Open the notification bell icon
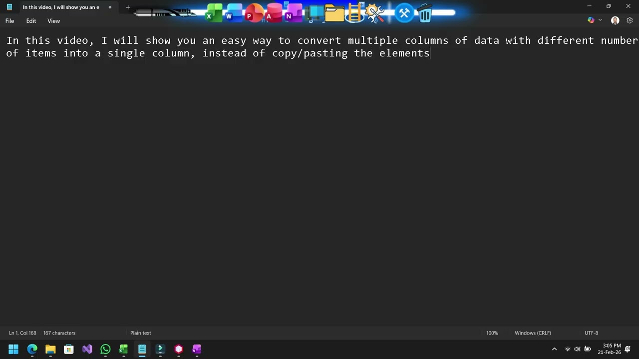Screen dimensions: 639x359 [628, 349]
